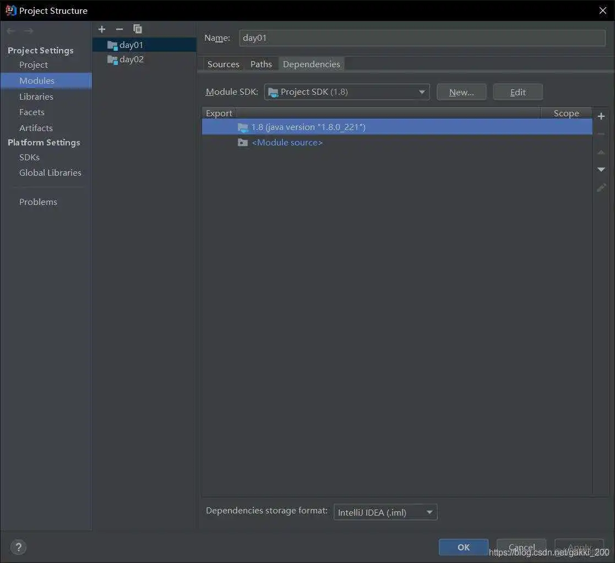This screenshot has width=615, height=563.
Task: Click the add module plus icon
Action: pyautogui.click(x=101, y=29)
